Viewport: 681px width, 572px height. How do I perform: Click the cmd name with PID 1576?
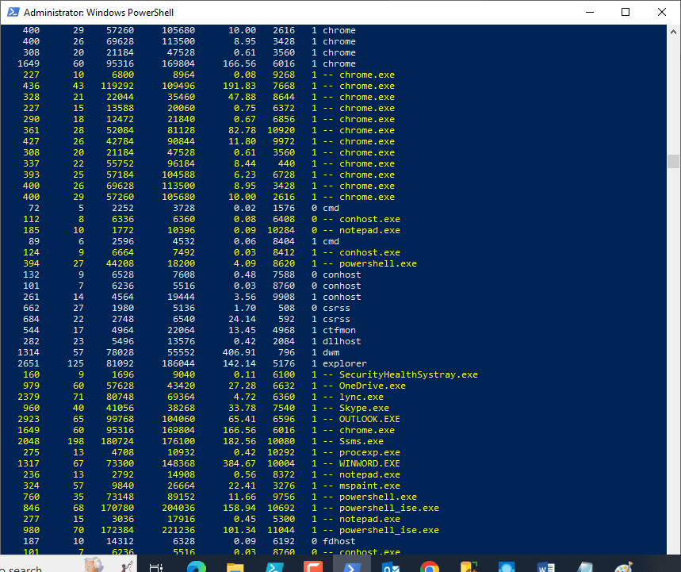pyautogui.click(x=331, y=208)
